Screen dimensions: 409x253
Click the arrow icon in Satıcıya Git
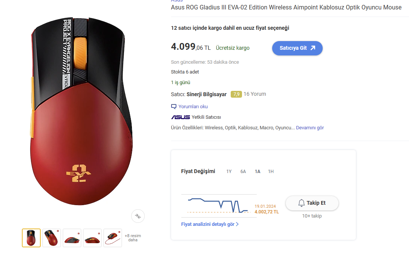[x=312, y=48]
